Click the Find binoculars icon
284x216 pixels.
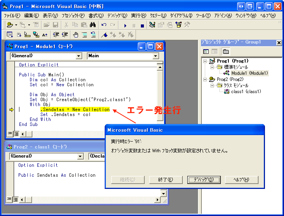point(93,25)
